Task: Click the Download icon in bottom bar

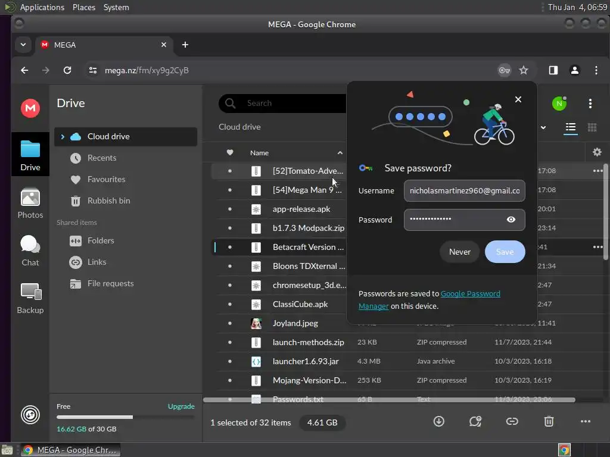Action: tap(439, 421)
